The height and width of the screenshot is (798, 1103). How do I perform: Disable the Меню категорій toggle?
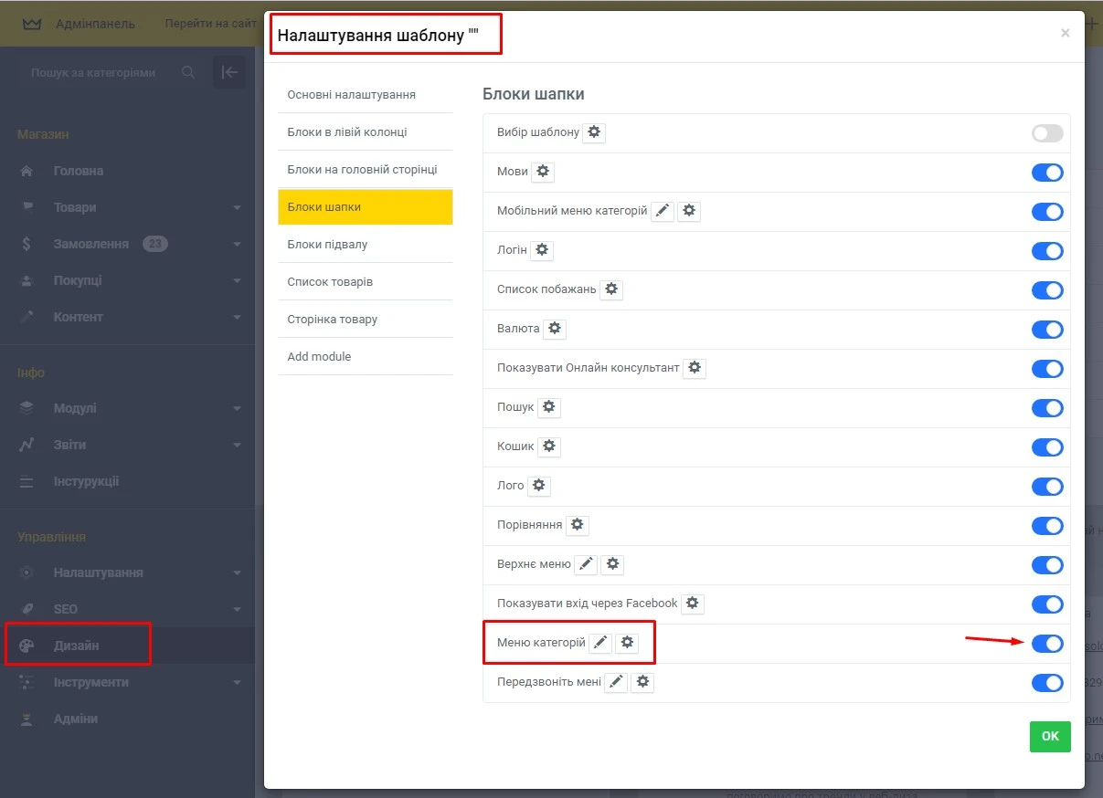click(x=1047, y=644)
